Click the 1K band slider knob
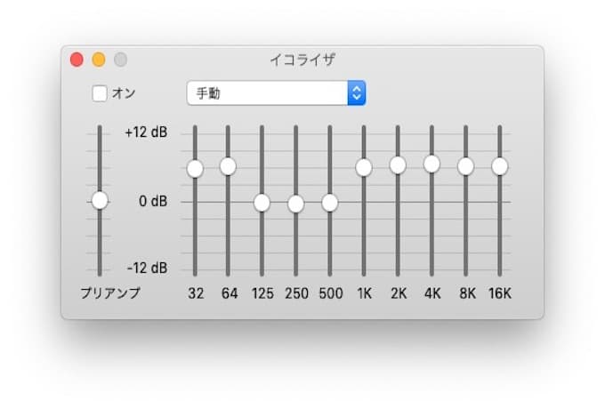Screen dimensions: 605x409 (x=364, y=167)
